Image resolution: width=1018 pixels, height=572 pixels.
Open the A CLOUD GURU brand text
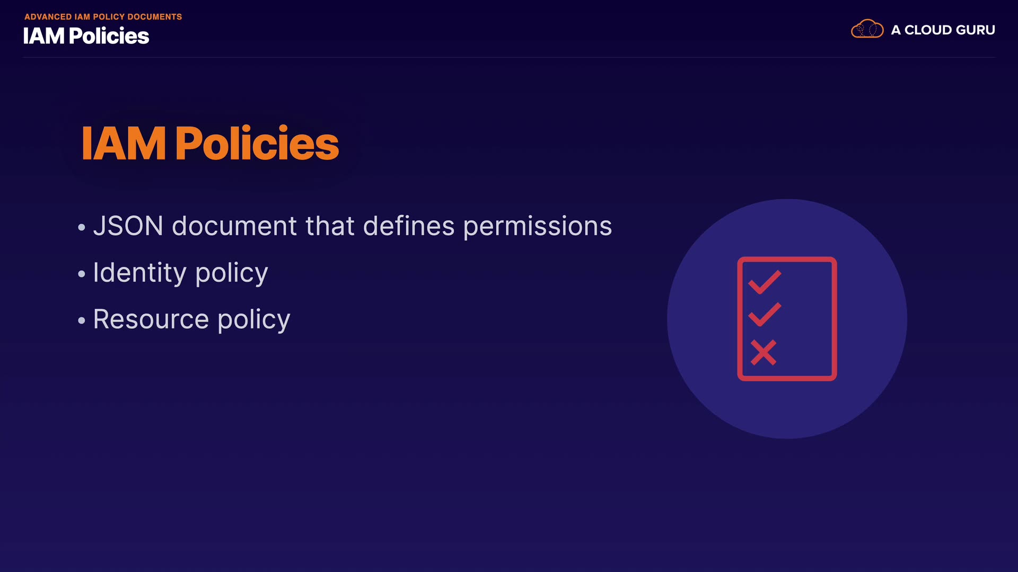click(943, 30)
